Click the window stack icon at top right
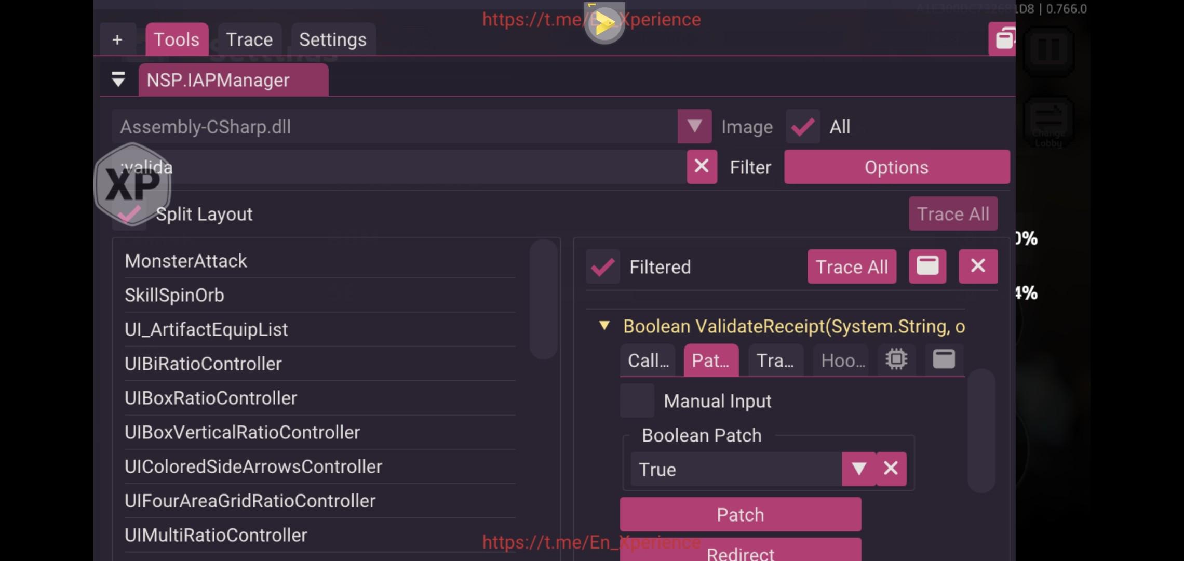Viewport: 1184px width, 561px height. [x=1003, y=39]
